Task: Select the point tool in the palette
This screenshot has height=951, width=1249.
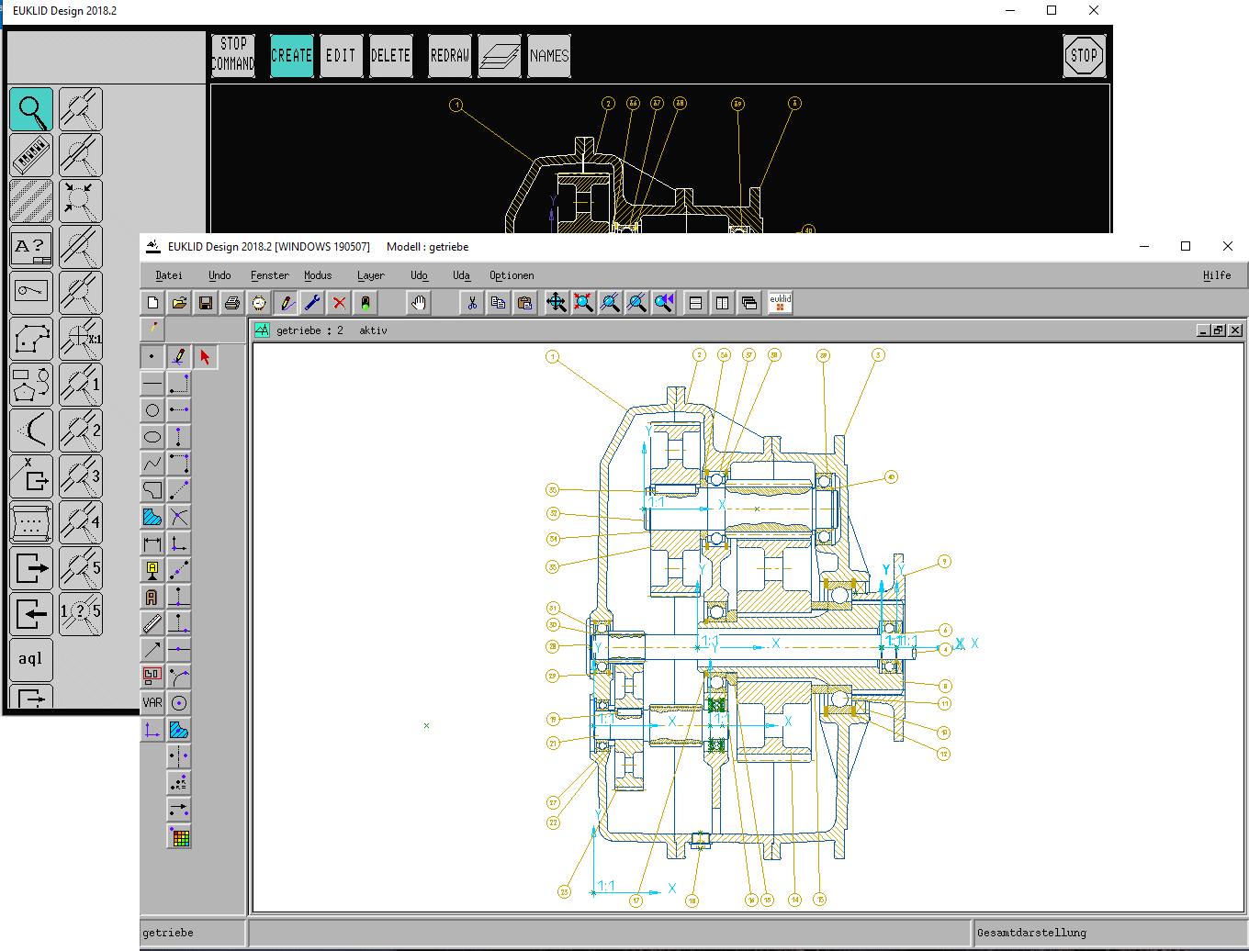Action: [x=152, y=357]
